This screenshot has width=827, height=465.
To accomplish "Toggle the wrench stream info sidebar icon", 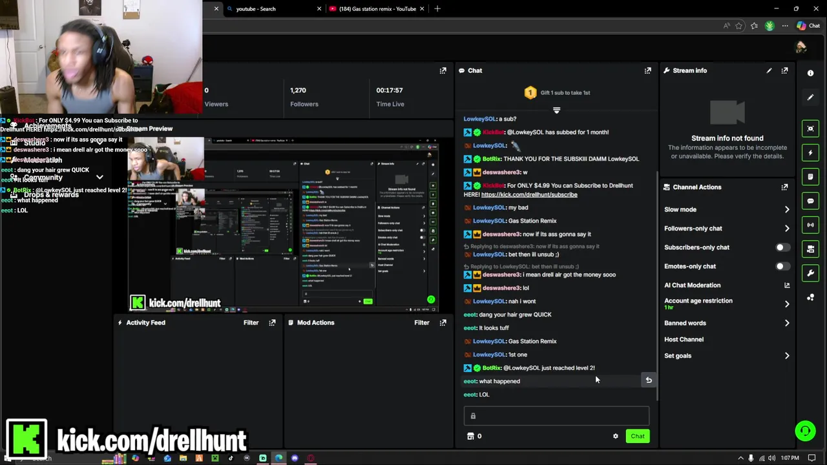I will tap(810, 273).
